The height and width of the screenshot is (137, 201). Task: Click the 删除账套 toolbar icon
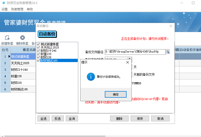tap(23, 38)
